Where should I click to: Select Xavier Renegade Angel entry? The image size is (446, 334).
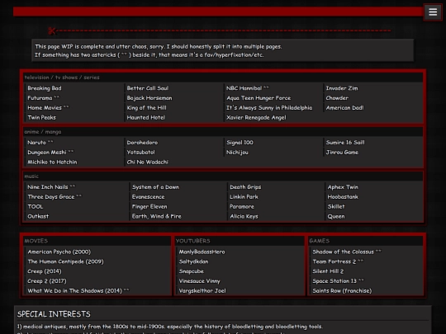pos(256,117)
